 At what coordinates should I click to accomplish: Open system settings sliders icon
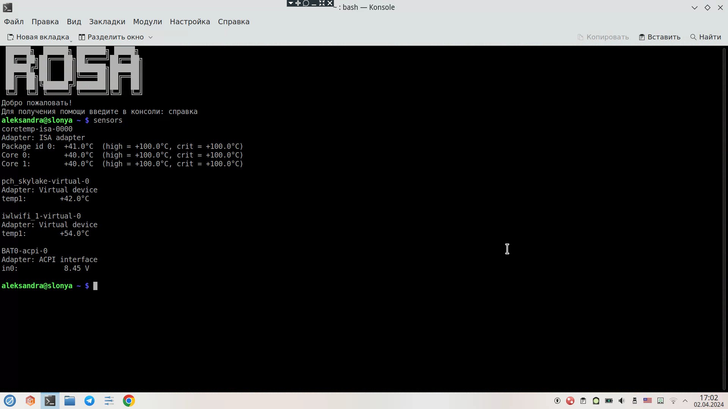(109, 401)
